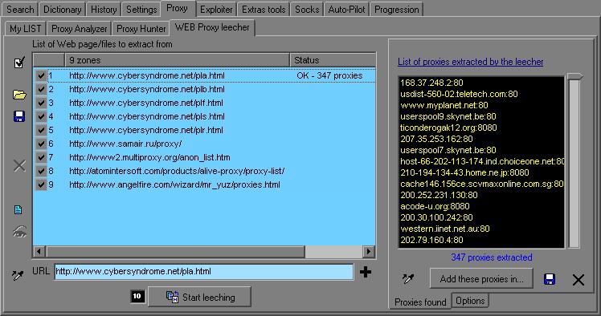The width and height of the screenshot is (601, 316).
Task: Select row http://www.samair.ru/proxy/
Action: click(x=204, y=144)
